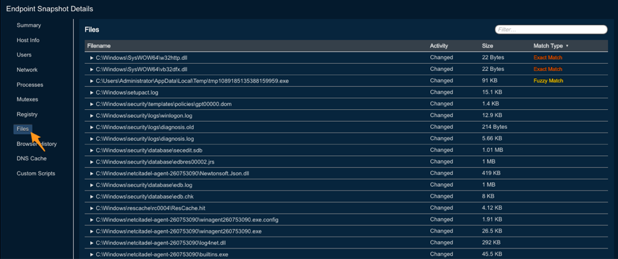Click the 419 KB size value
618x259 pixels.
[491, 174]
